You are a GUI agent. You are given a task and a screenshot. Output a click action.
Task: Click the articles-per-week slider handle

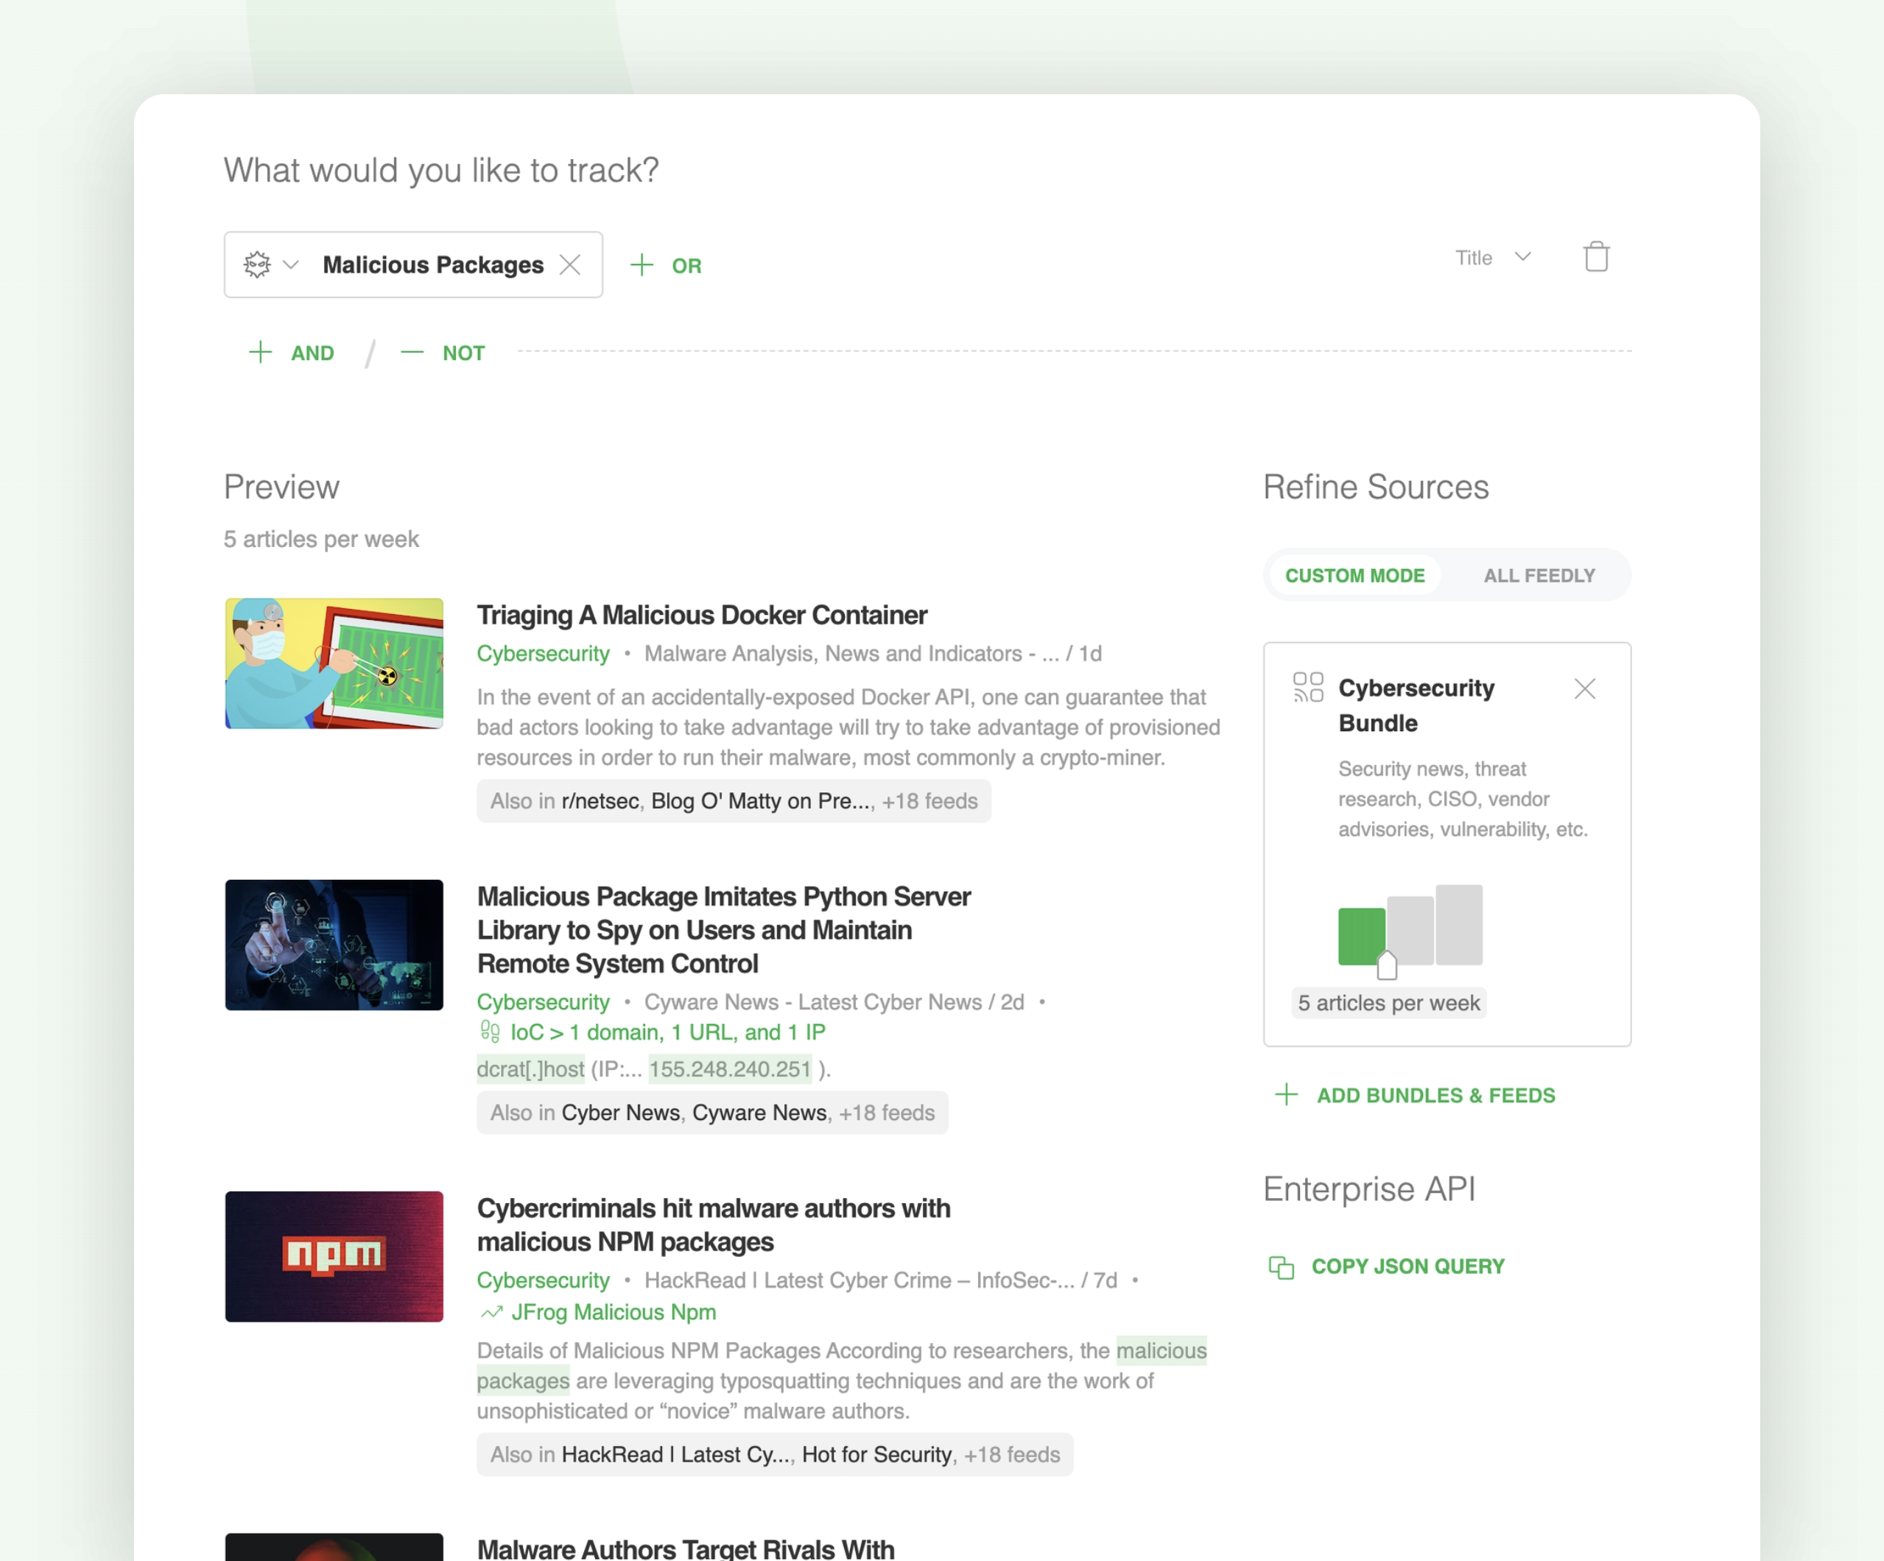click(x=1387, y=965)
